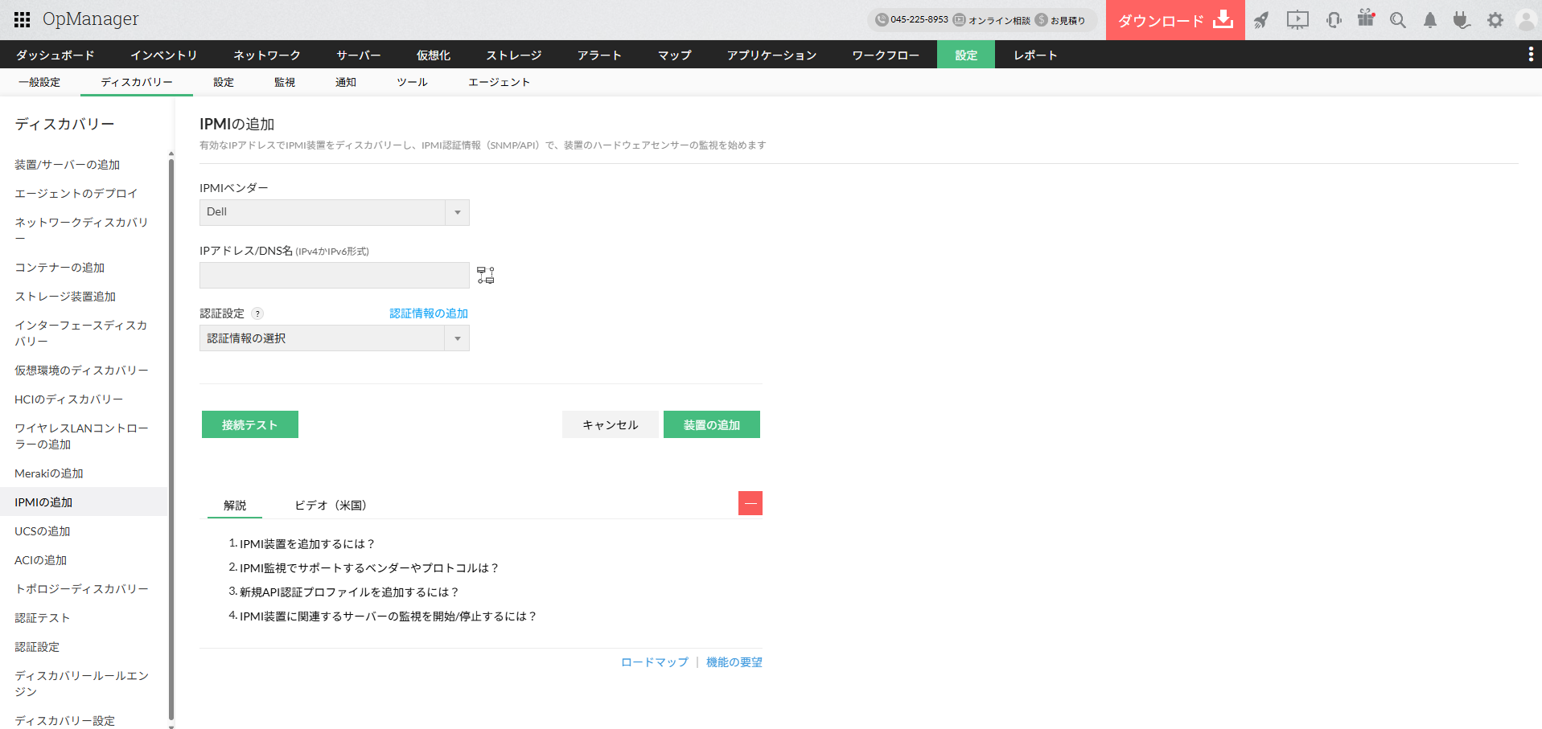This screenshot has height=729, width=1542.
Task: Open the three-dot overflow menu on navbar
Action: (1531, 54)
